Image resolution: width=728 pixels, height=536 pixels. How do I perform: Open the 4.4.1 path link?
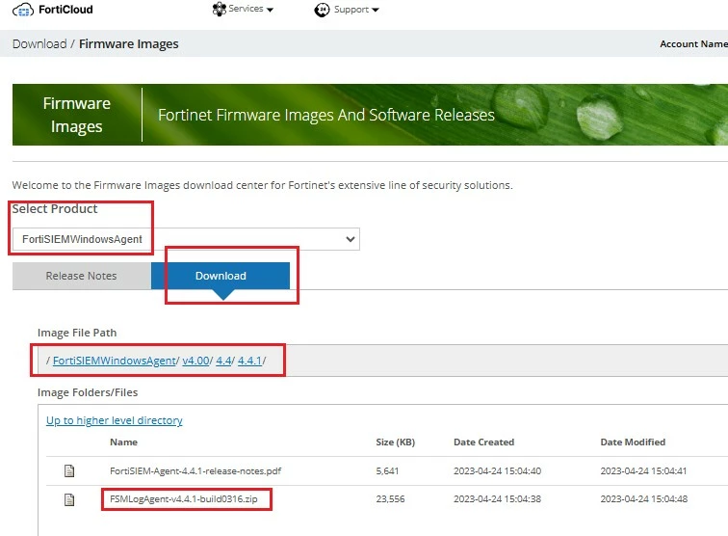tap(249, 361)
